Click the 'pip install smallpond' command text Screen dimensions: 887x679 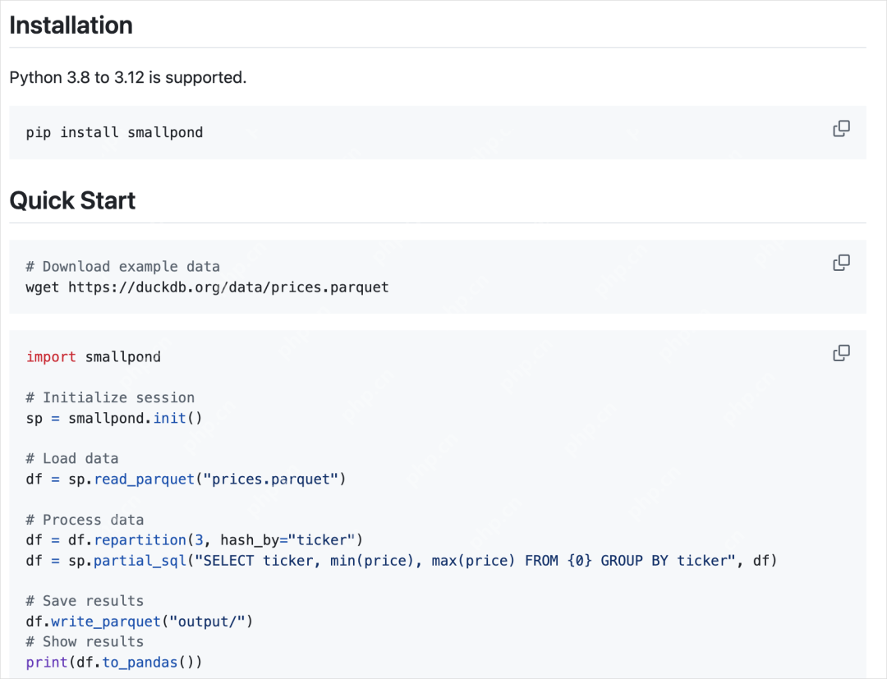[x=114, y=132]
